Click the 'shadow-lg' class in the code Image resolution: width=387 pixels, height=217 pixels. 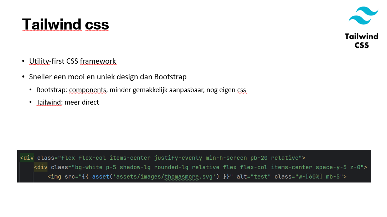point(135,167)
